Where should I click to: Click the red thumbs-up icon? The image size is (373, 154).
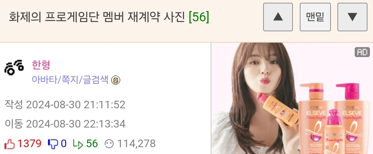coord(10,144)
